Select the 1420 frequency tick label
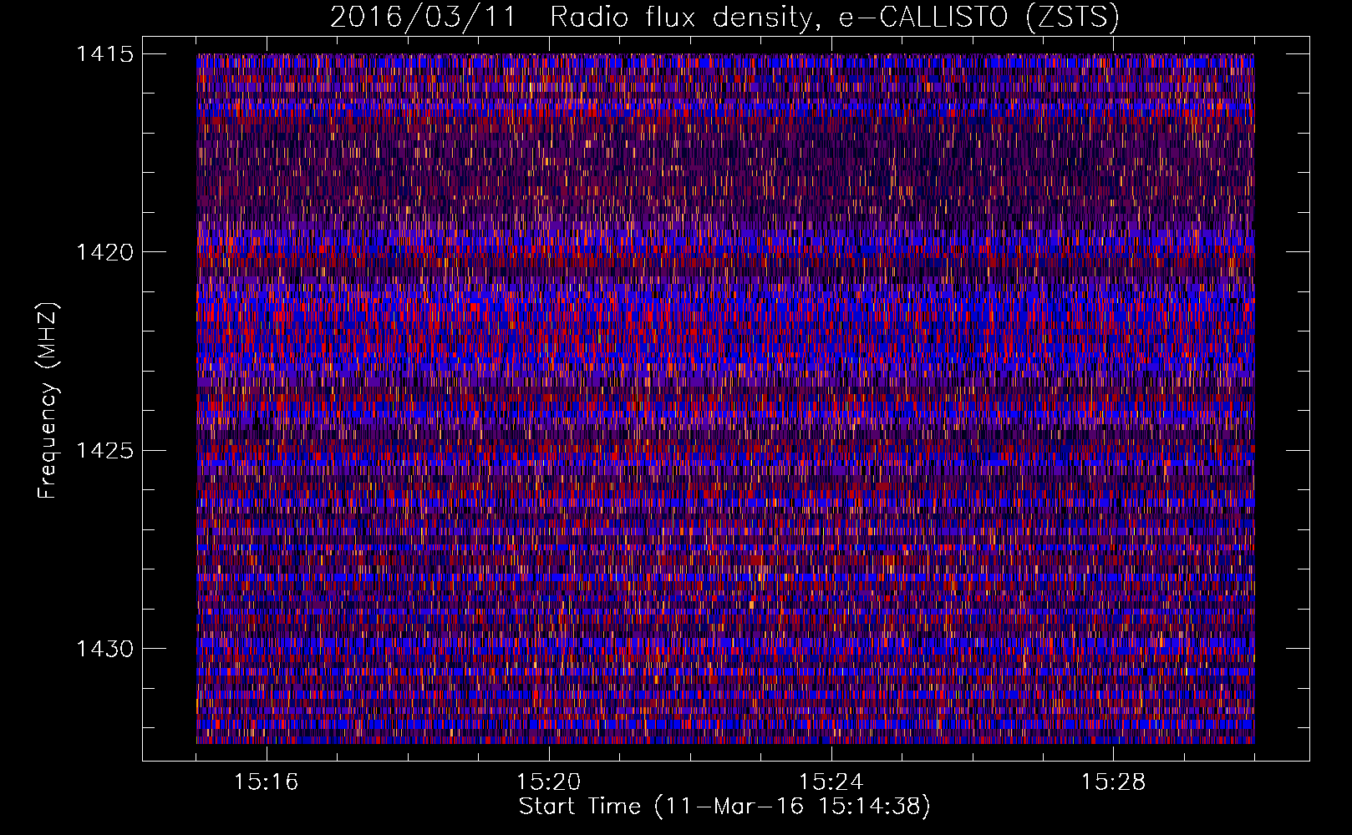 coord(104,252)
